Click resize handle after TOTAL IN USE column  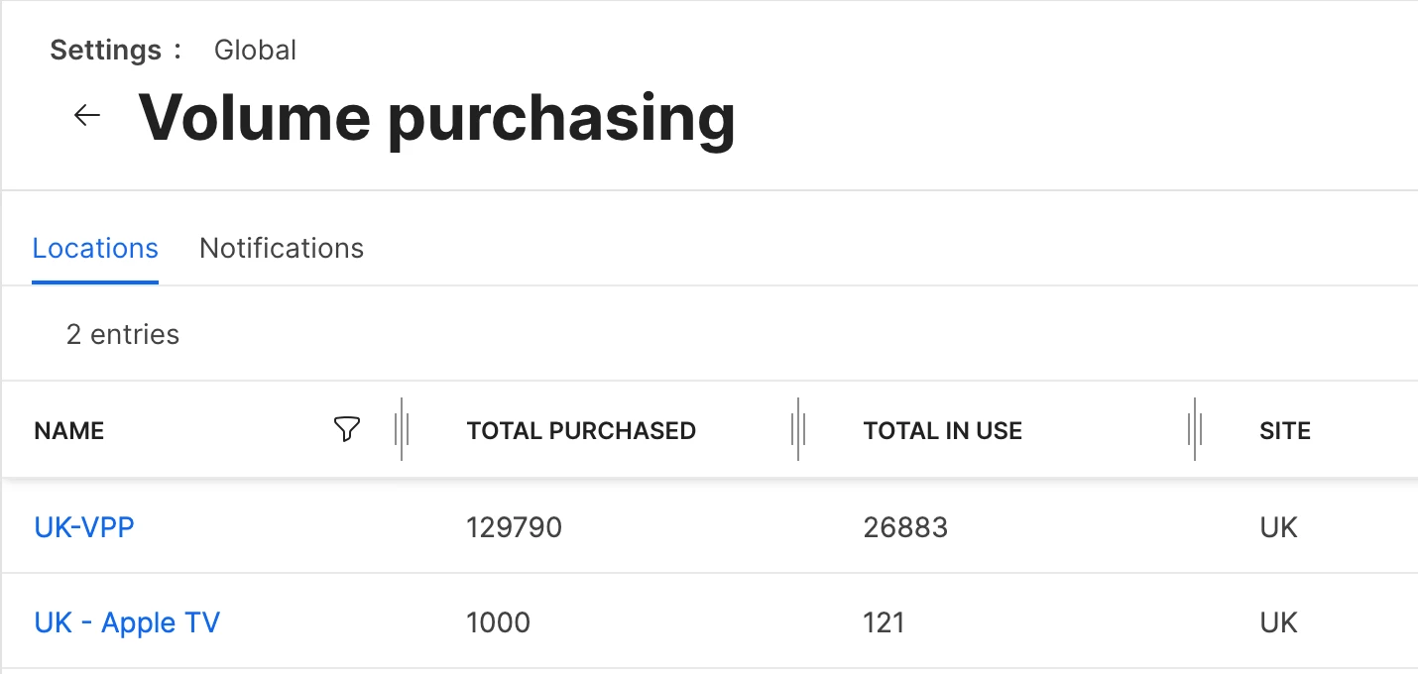pyautogui.click(x=1195, y=429)
